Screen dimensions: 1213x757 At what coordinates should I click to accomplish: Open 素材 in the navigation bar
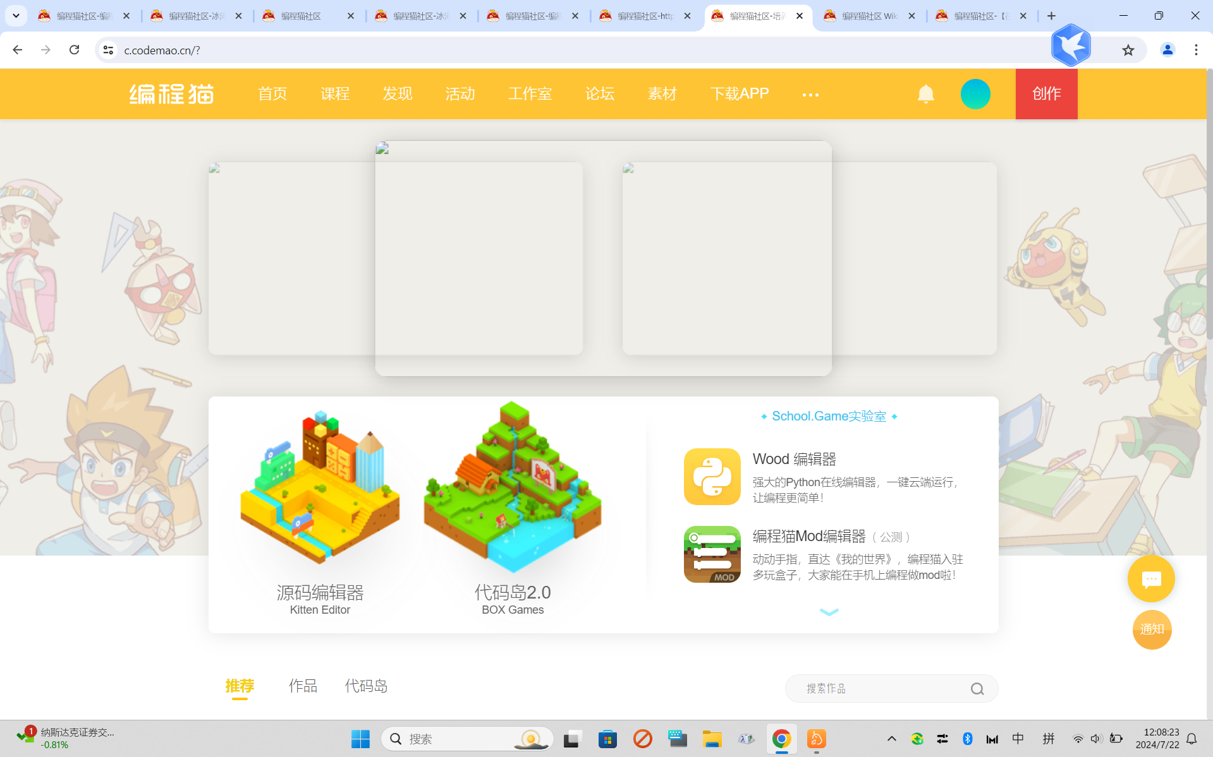tap(662, 94)
